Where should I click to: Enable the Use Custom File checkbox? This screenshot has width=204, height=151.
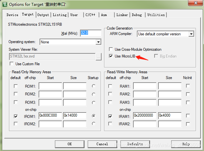pyautogui.click(x=12, y=64)
